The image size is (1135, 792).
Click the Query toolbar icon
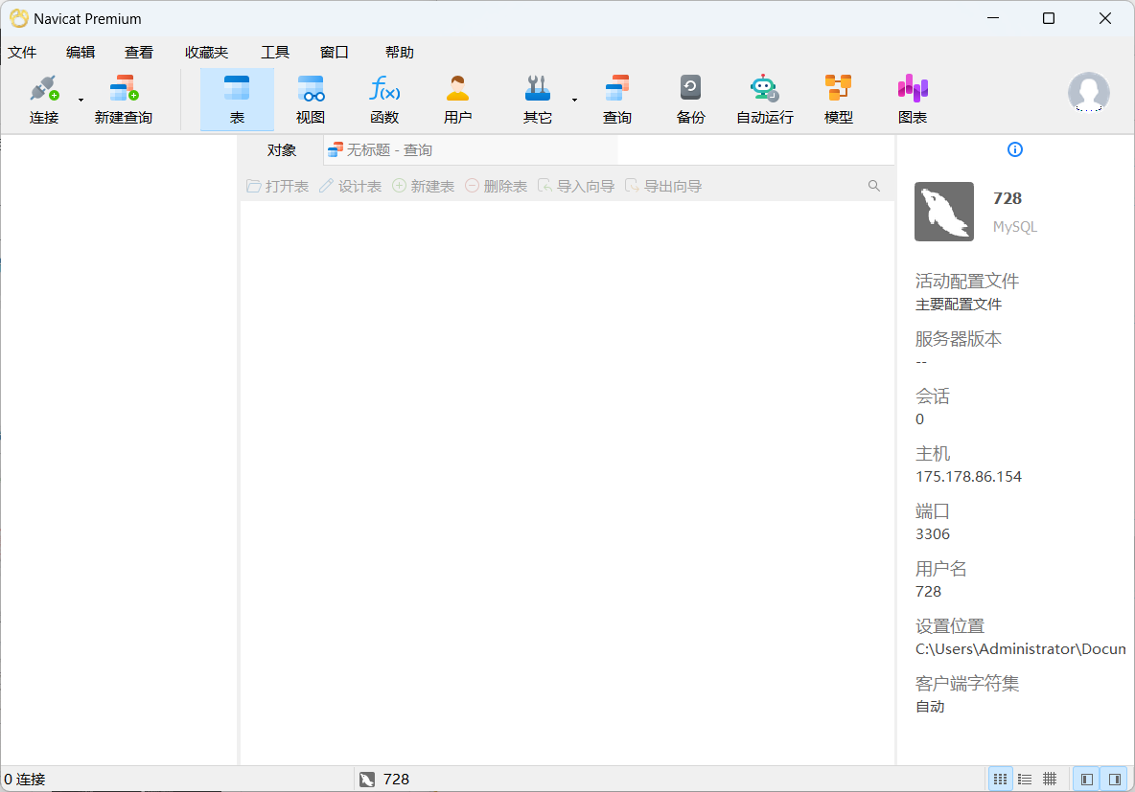pyautogui.click(x=616, y=100)
